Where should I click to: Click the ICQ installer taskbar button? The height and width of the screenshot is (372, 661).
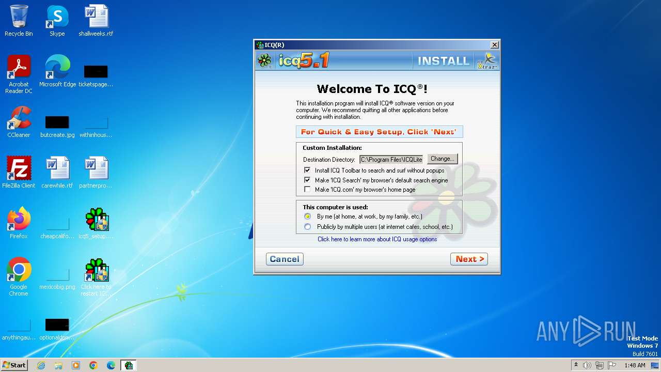coord(129,365)
